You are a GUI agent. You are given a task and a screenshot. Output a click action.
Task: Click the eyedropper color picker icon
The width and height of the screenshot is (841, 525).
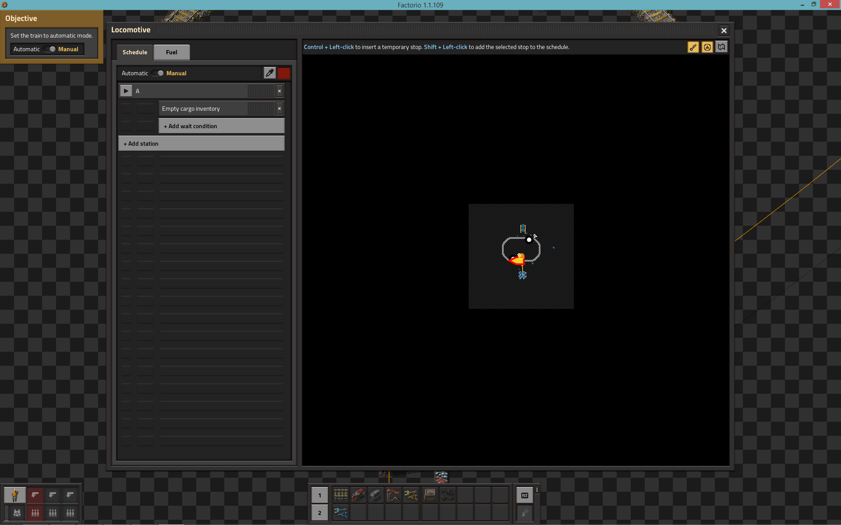pos(269,73)
